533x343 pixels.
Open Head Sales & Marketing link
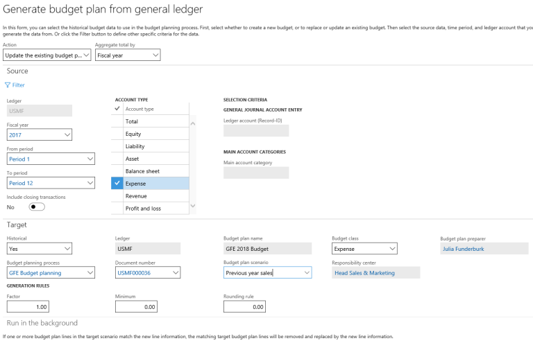(364, 273)
